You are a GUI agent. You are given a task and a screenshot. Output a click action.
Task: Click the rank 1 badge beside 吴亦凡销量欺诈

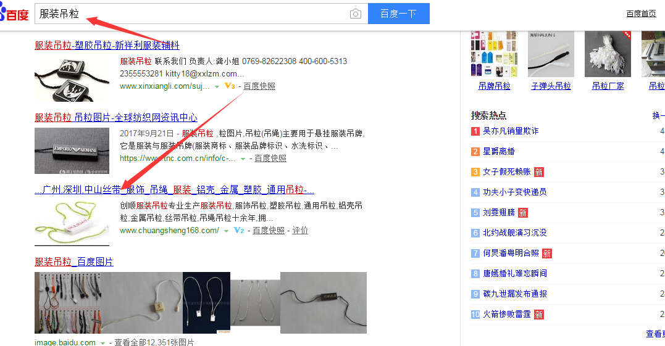pyautogui.click(x=475, y=131)
